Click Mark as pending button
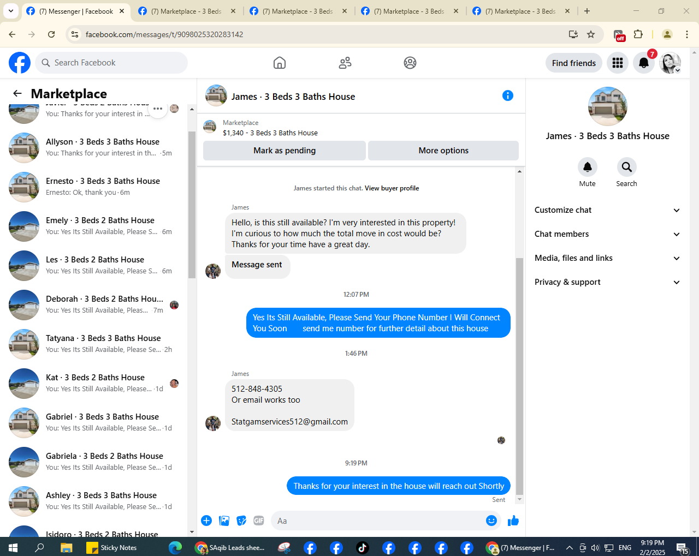The height and width of the screenshot is (556, 699). point(285,151)
